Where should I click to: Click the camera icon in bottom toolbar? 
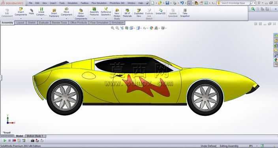[x=33, y=141]
